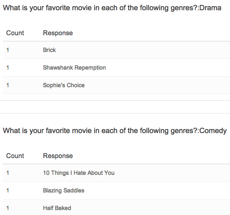Click the count beside Blazing Saddles
Screen dimensions: 230x215
coord(8,190)
